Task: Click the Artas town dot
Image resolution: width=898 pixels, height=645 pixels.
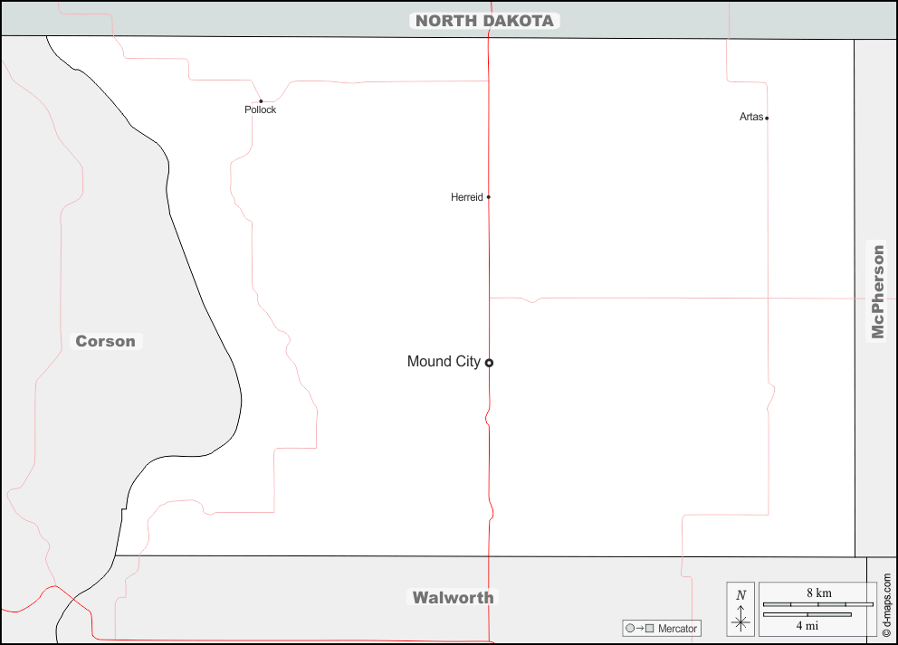Action: (767, 118)
